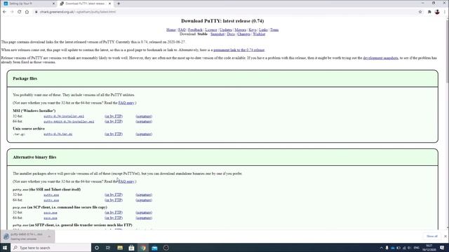The height and width of the screenshot is (252, 449).
Task: Open the Chrome three-dot menu
Action: [x=445, y=12]
